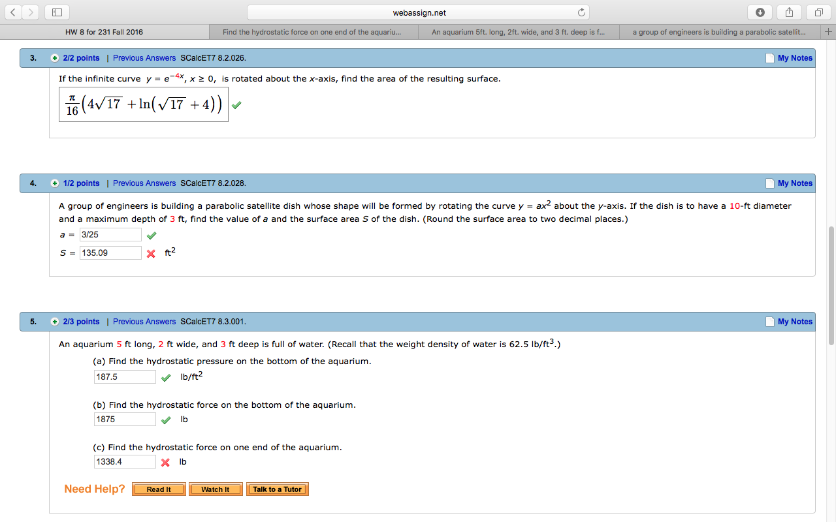This screenshot has width=836, height=522.
Task: Open the Safari sidebar
Action: coord(56,12)
